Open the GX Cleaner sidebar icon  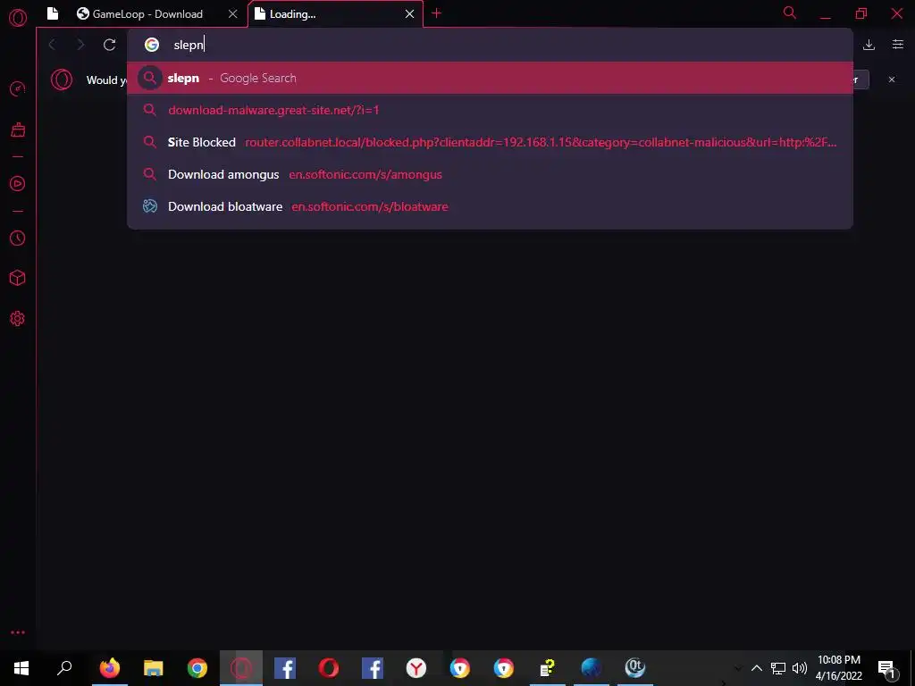(18, 130)
